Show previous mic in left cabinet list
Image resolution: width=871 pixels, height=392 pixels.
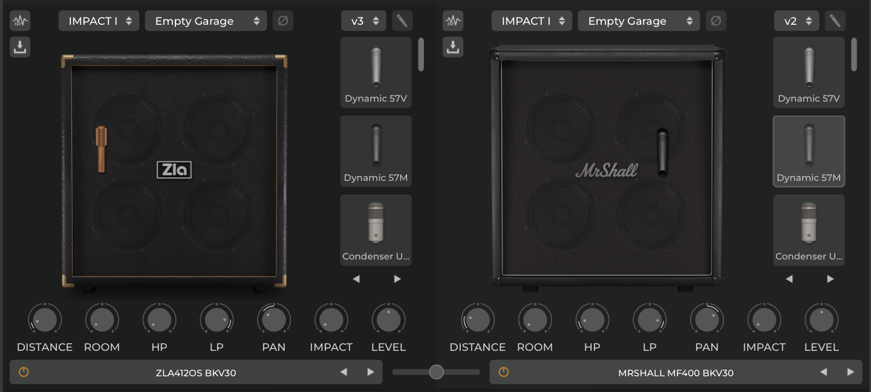(356, 279)
